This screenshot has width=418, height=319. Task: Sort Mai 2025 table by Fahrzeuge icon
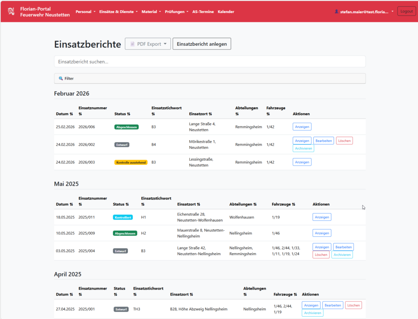293,204
